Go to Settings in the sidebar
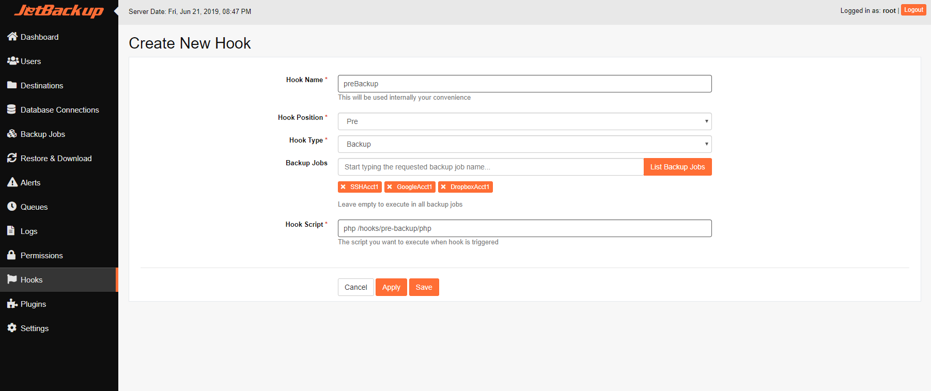 (x=59, y=328)
